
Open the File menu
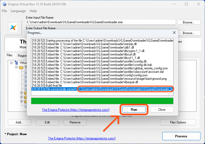pos(4,11)
